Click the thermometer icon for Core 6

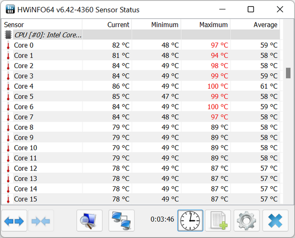pos(8,107)
